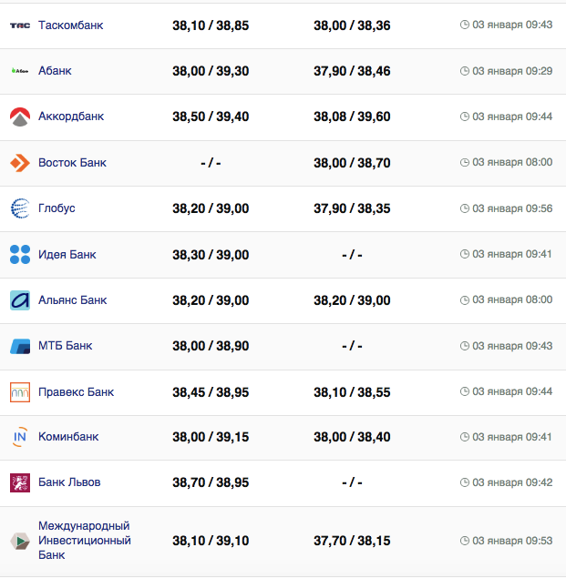Image resolution: width=566 pixels, height=578 pixels.
Task: Click the Абанк logo icon
Action: point(20,71)
